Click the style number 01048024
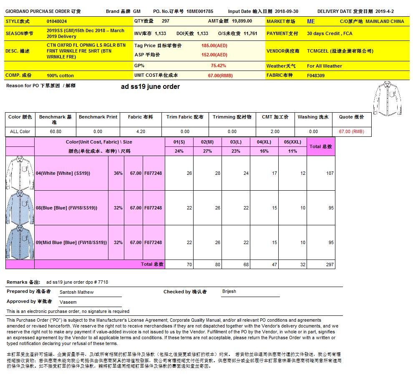 57,21
